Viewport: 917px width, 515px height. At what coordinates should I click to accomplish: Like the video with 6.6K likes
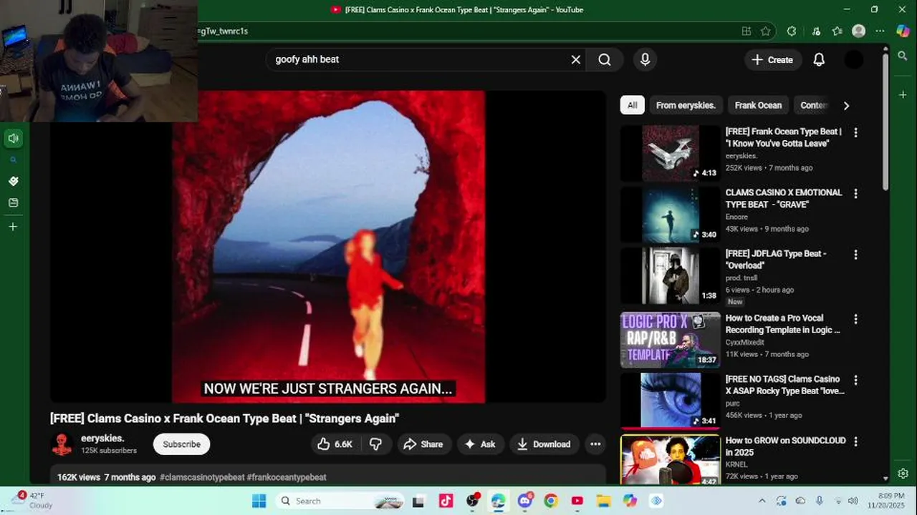point(335,444)
